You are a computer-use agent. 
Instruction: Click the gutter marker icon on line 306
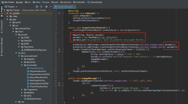pyautogui.click(x=59, y=83)
